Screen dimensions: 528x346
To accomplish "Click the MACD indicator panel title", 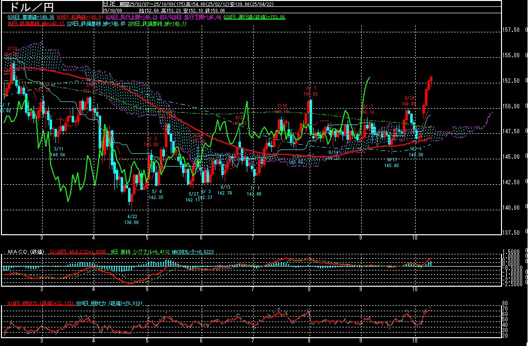I will pyautogui.click(x=26, y=252).
